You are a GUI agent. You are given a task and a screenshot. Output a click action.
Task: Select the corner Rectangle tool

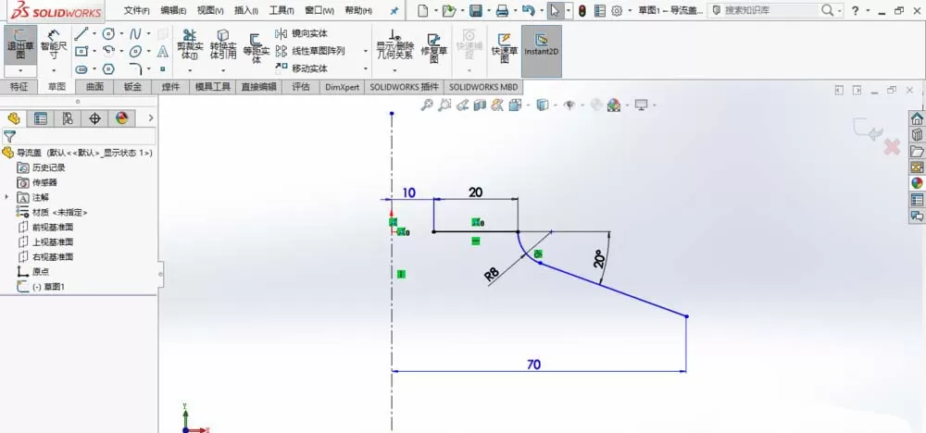[81, 51]
